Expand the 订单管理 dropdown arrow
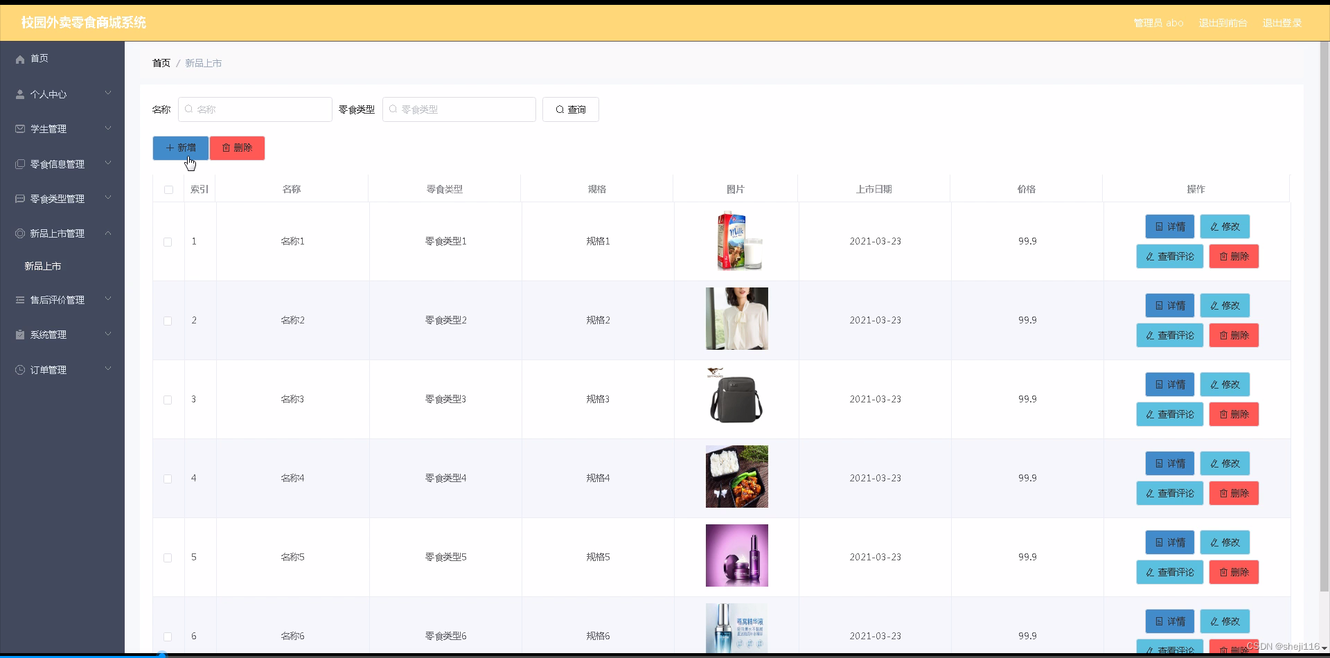 click(108, 368)
